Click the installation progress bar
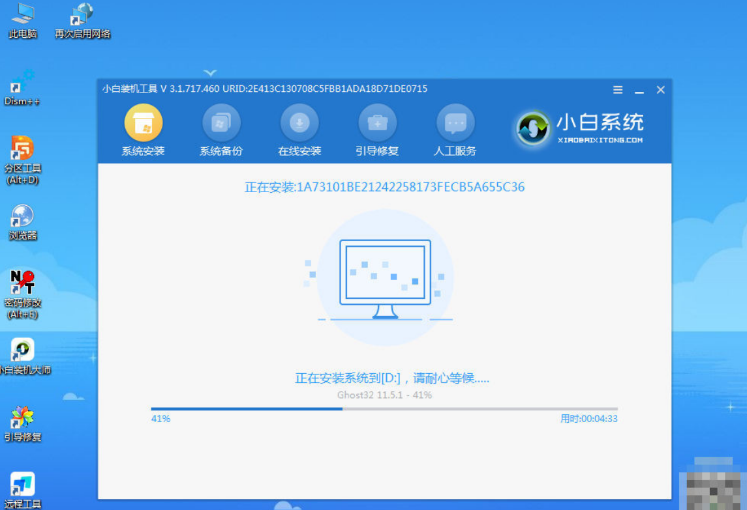 [384, 408]
